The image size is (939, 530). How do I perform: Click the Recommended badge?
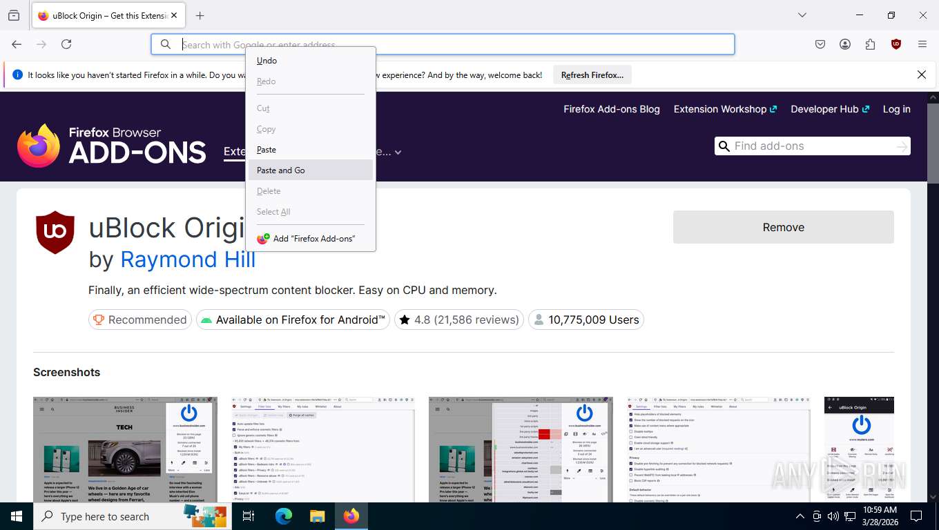[x=140, y=320]
